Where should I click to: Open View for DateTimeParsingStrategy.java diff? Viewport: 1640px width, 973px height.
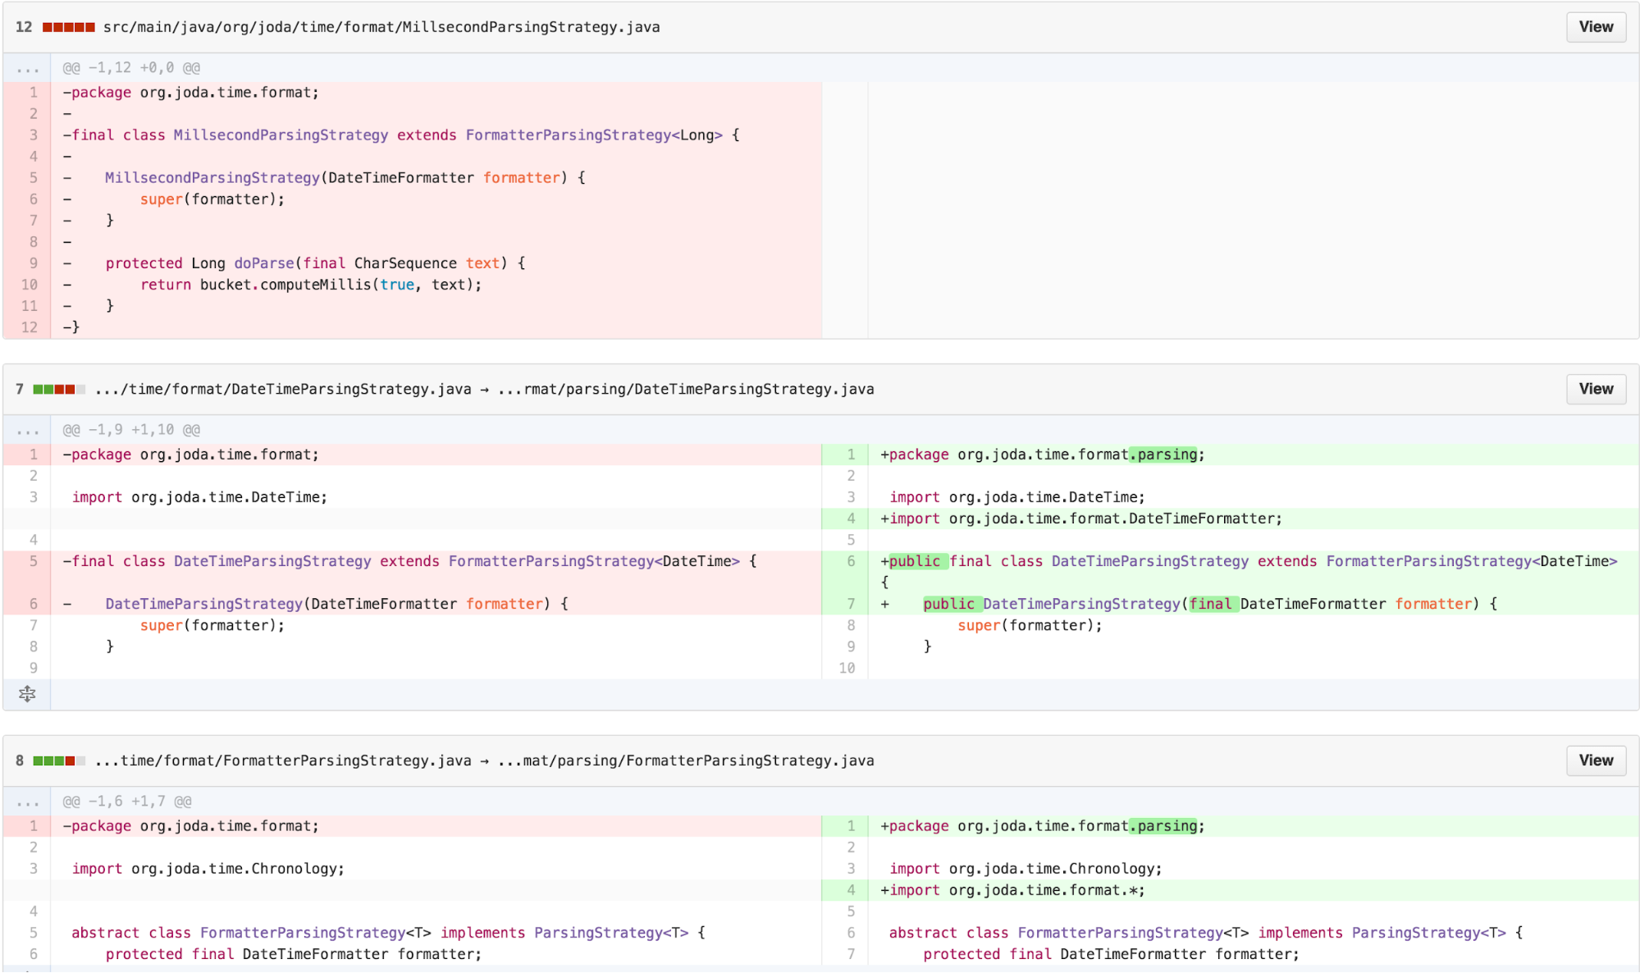pyautogui.click(x=1595, y=389)
